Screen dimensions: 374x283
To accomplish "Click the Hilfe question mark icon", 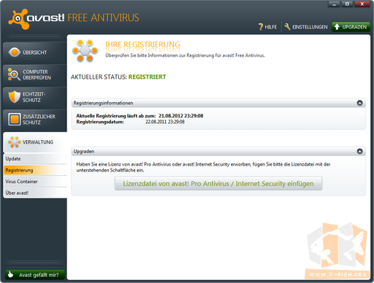I will point(261,27).
